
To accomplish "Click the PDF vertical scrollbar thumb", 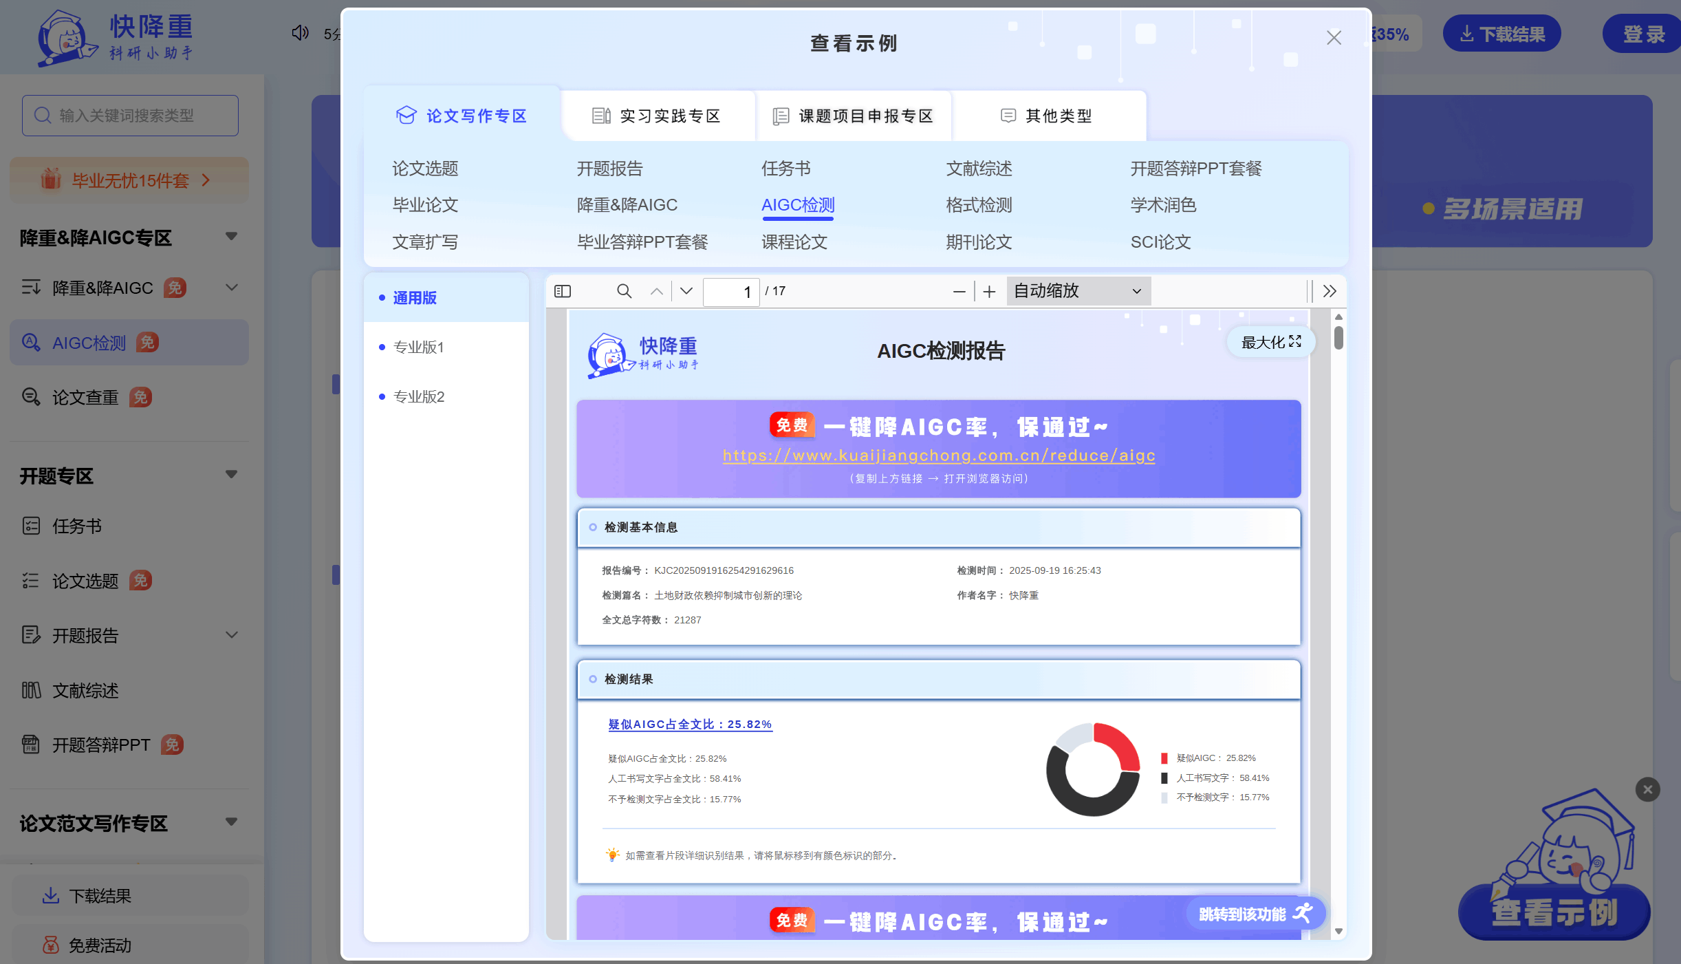I will 1338,338.
